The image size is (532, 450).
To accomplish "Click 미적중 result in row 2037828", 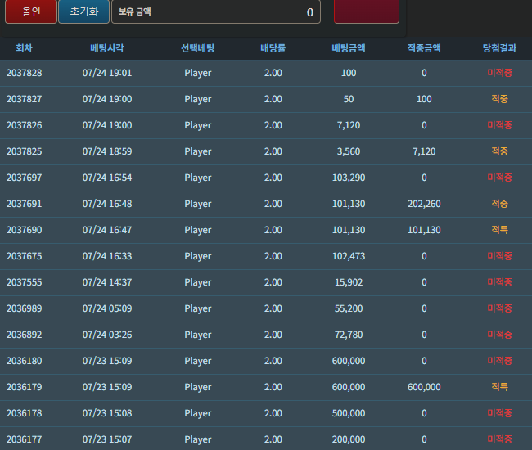I will pos(499,73).
